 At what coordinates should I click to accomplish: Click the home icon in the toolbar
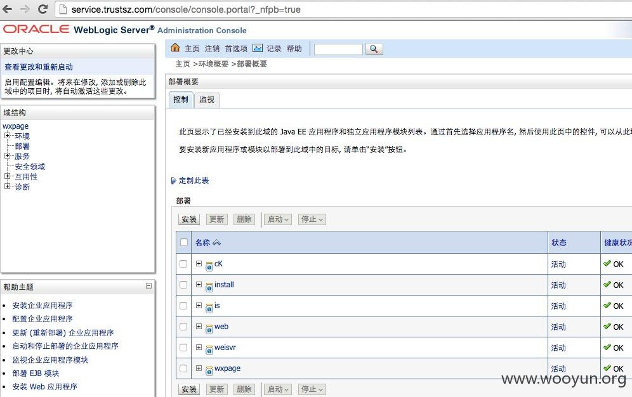175,48
